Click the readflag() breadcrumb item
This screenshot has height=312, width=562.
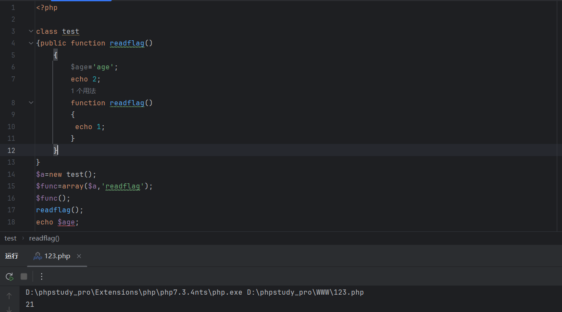pos(44,238)
